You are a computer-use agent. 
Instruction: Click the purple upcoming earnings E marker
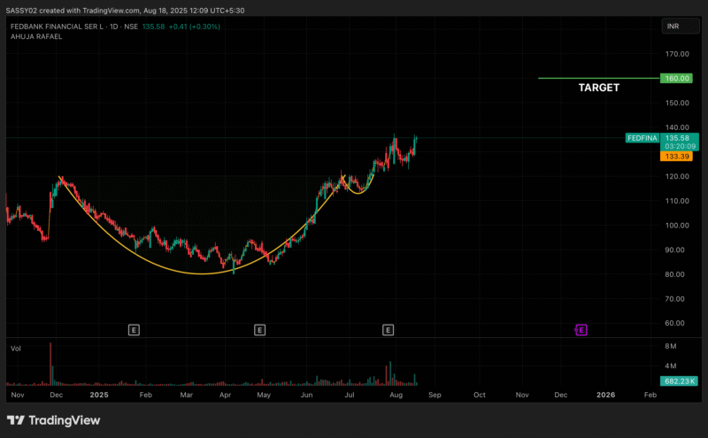[581, 329]
